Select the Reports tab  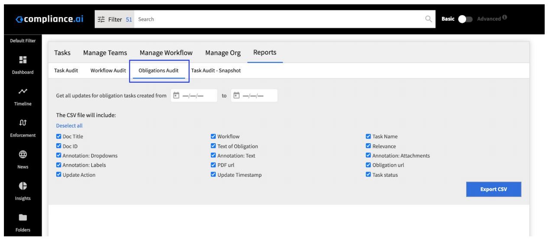(x=265, y=53)
